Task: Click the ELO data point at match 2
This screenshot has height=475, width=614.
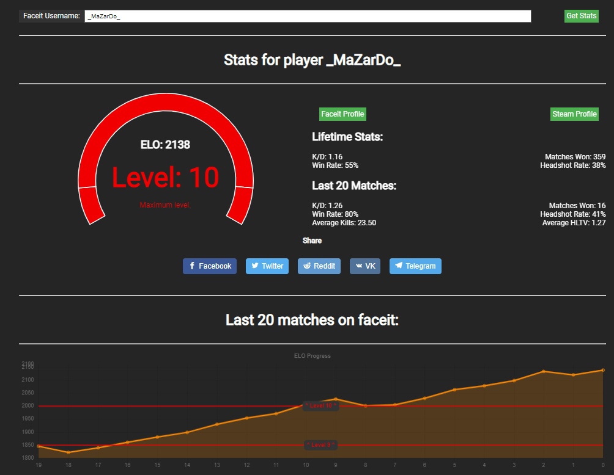Action: tap(544, 371)
